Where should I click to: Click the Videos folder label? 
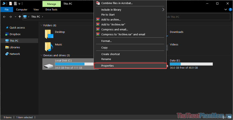(x=174, y=45)
